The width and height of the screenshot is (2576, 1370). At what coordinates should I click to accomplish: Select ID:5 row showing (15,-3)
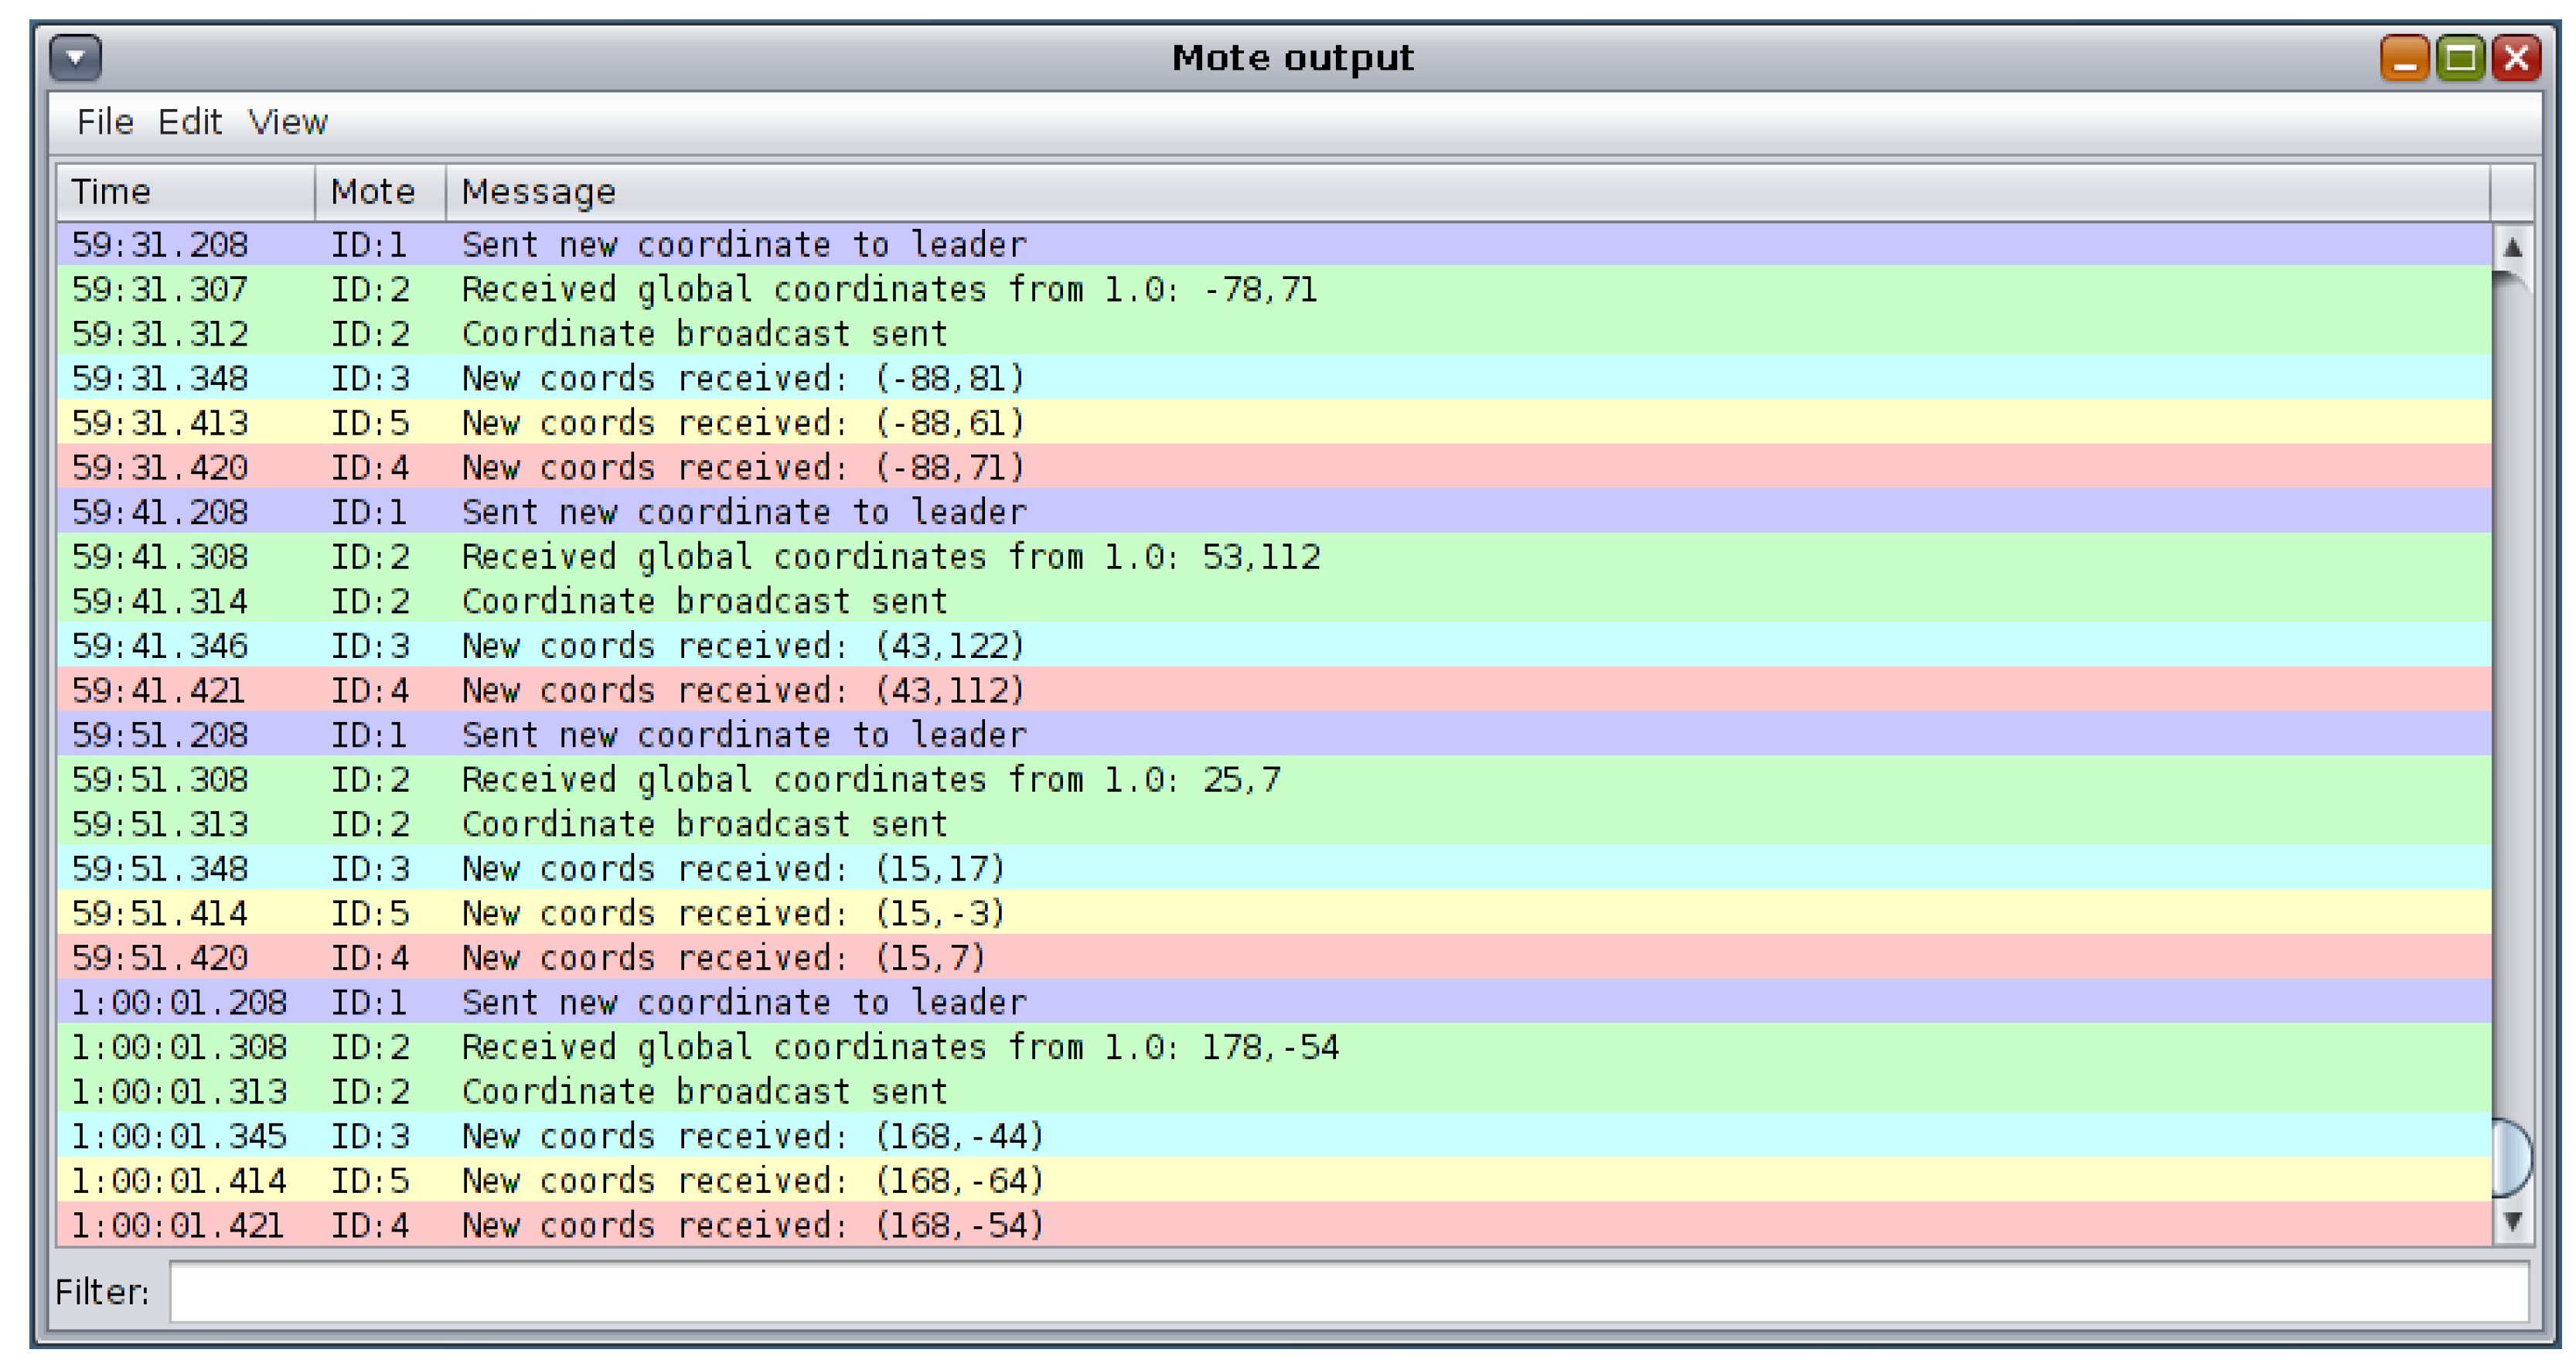(733, 914)
